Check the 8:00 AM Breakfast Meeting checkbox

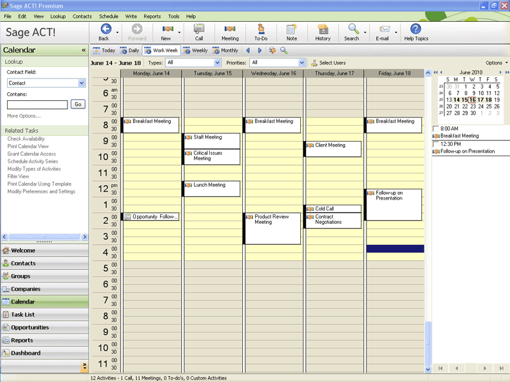435,129
